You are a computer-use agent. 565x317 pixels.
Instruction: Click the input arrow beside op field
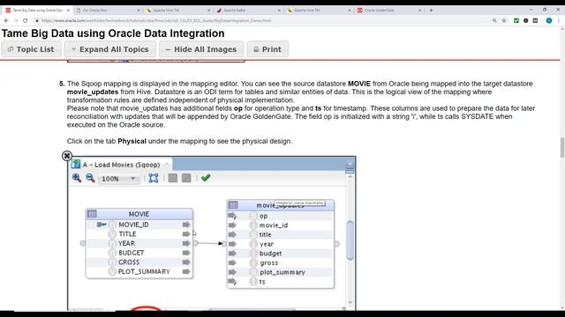[x=232, y=216]
